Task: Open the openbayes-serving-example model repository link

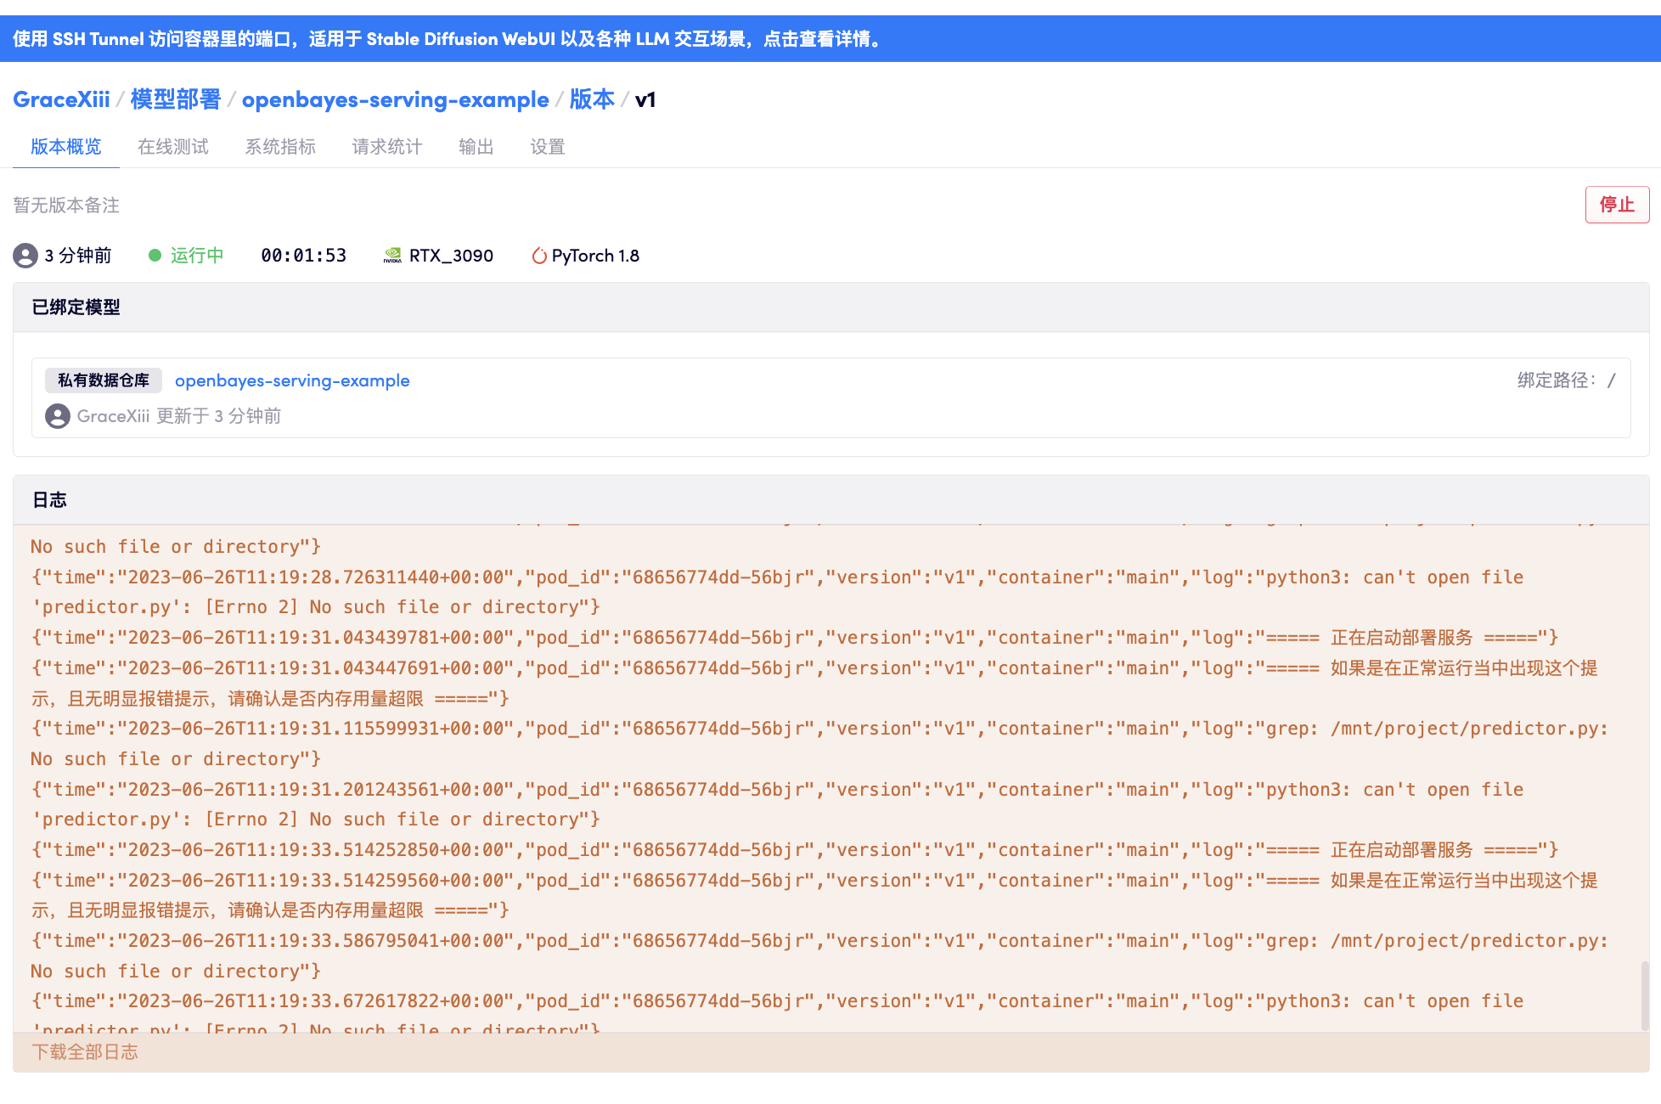Action: pos(292,380)
